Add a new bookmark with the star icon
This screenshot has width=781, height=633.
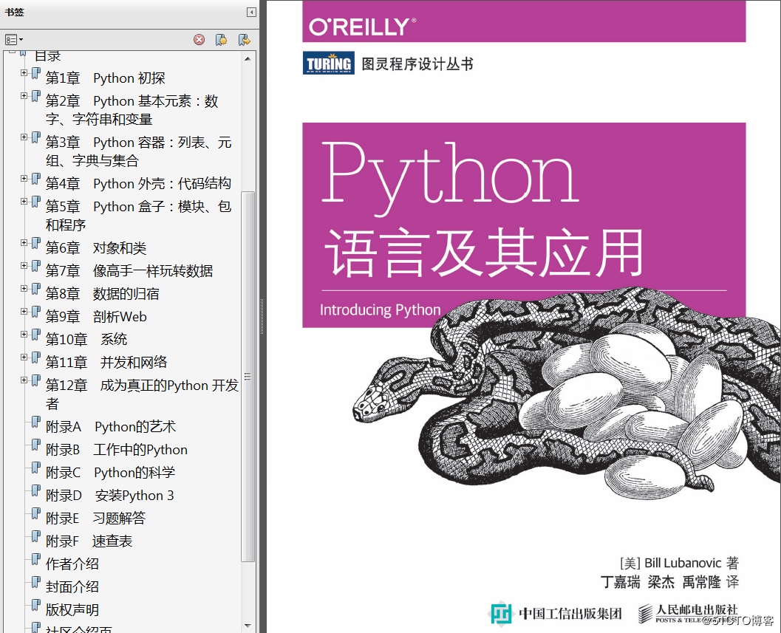click(x=221, y=40)
